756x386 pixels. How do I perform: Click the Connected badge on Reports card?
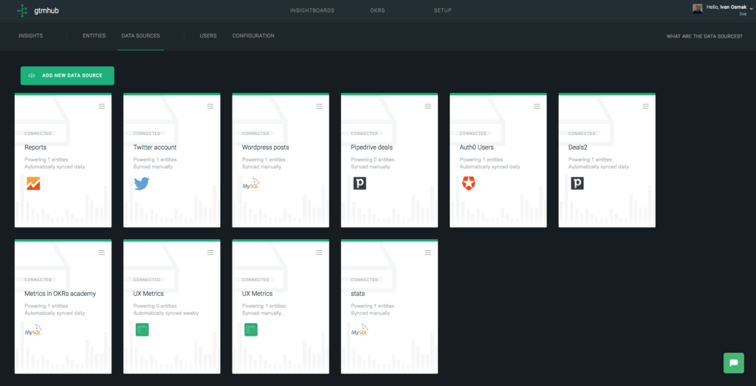[x=38, y=134]
